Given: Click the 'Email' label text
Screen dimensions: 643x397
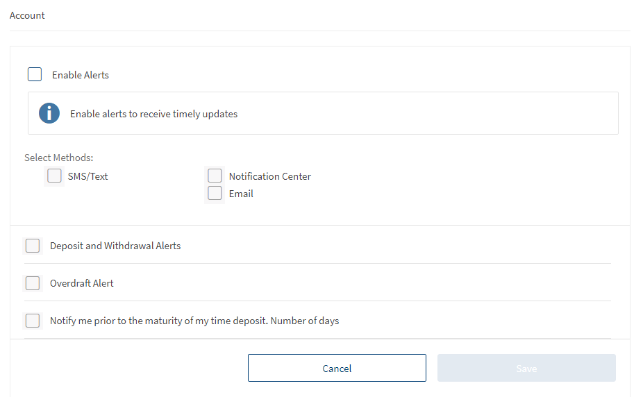Looking at the screenshot, I should tap(241, 194).
